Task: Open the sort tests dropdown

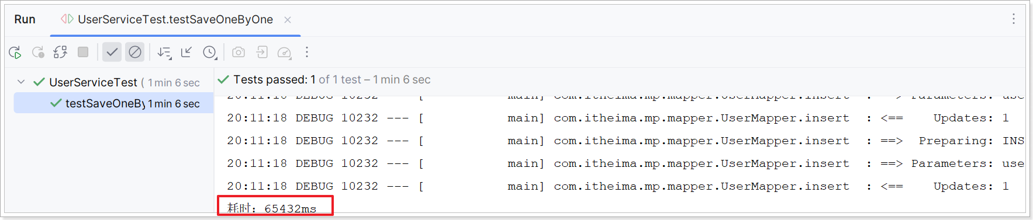Action: point(164,53)
